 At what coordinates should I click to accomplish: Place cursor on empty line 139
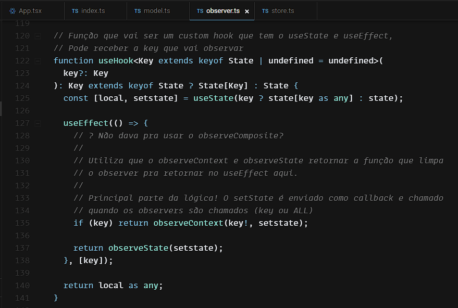[x=156, y=273]
